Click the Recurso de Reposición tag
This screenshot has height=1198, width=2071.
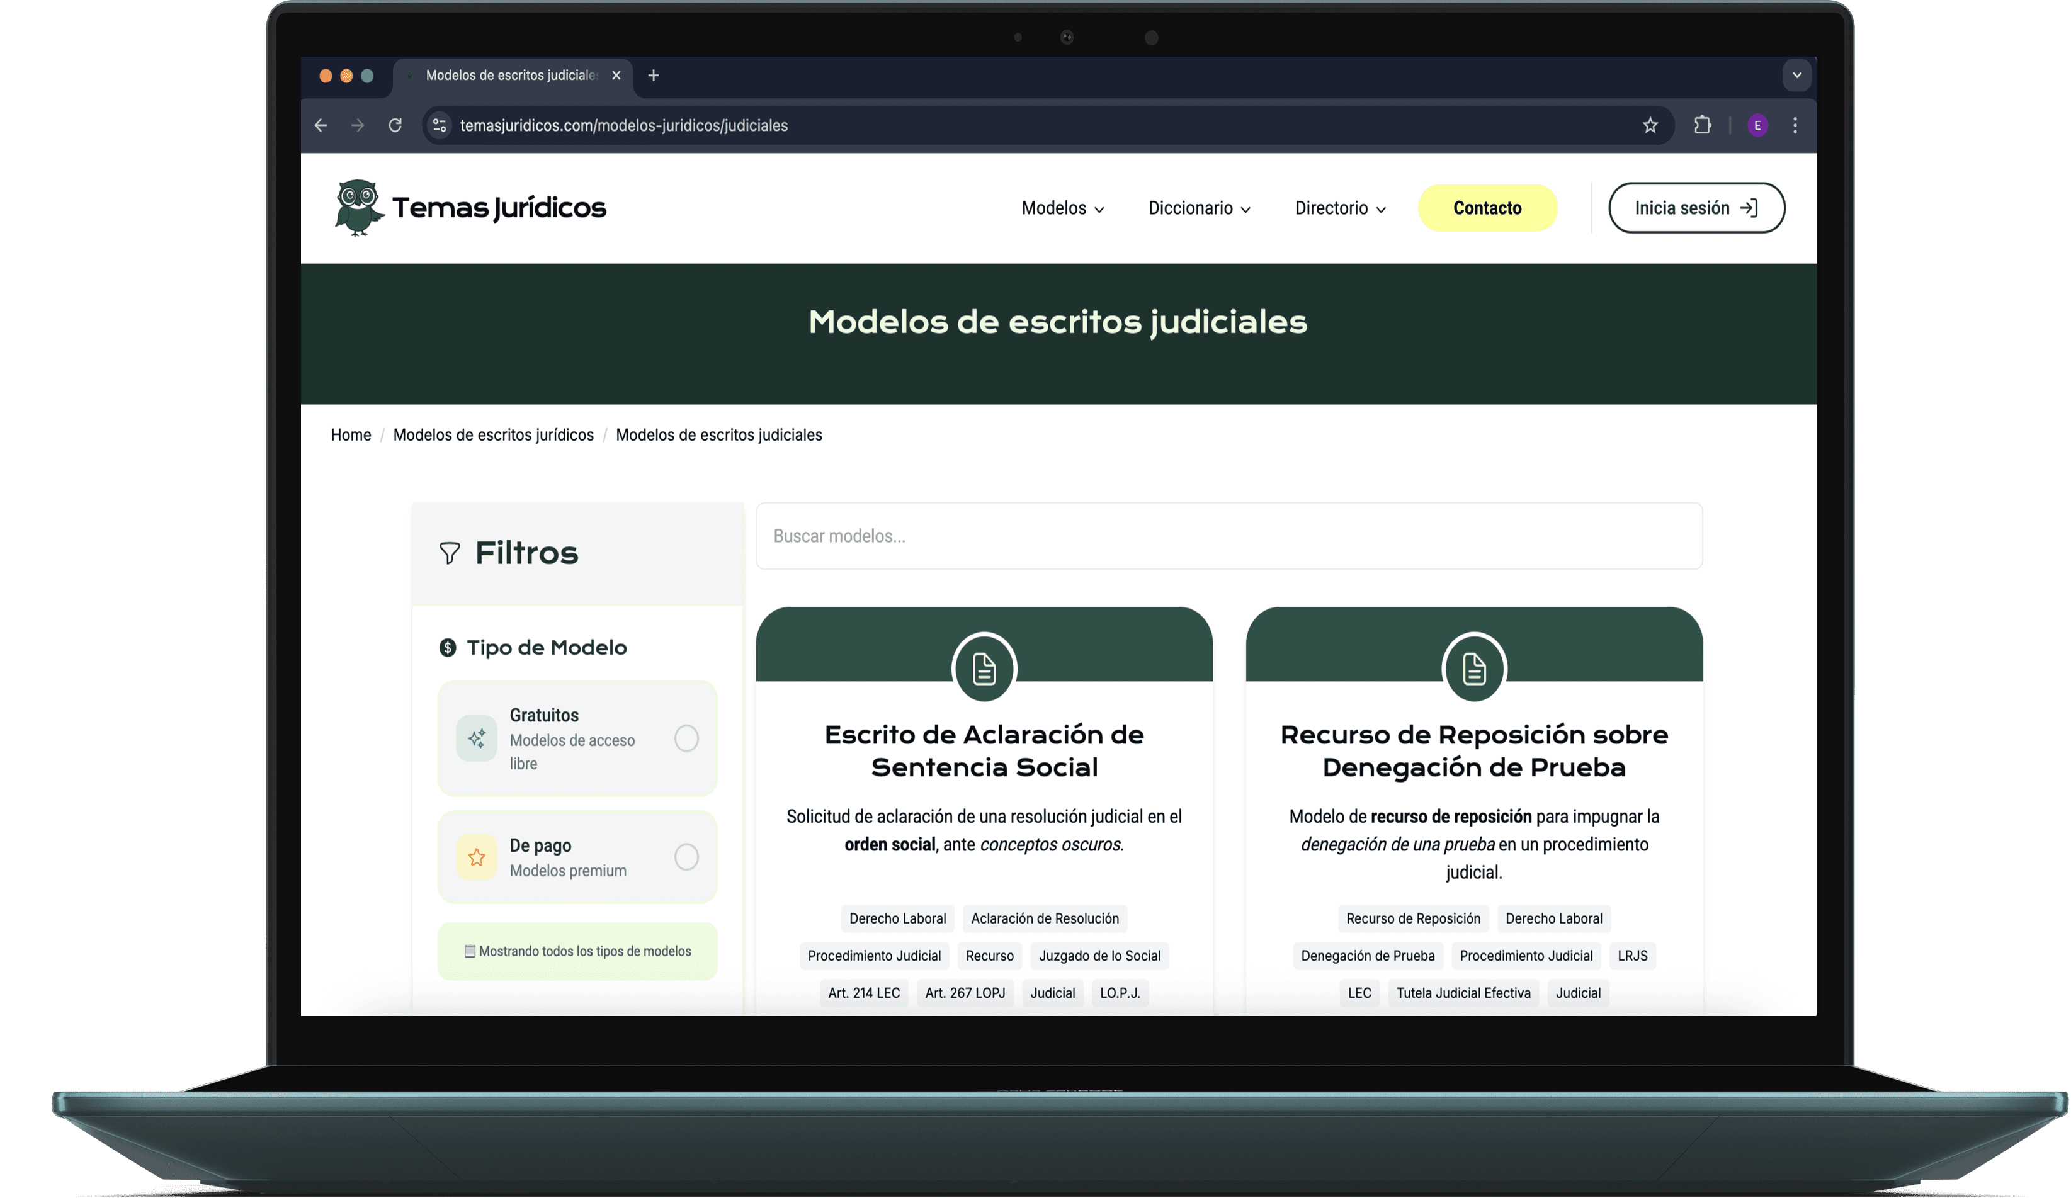(x=1414, y=920)
